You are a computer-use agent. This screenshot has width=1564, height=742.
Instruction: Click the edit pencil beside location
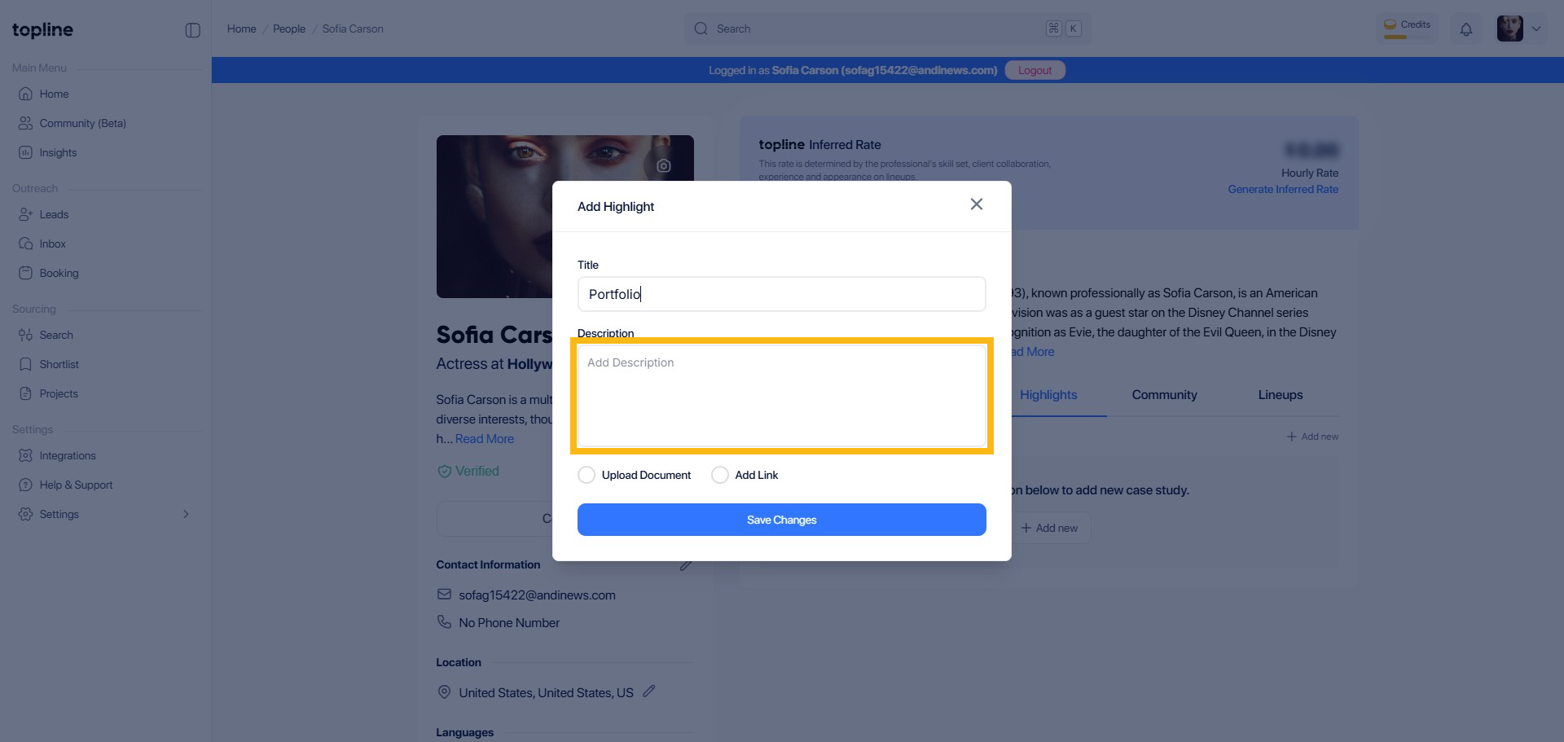coord(649,691)
